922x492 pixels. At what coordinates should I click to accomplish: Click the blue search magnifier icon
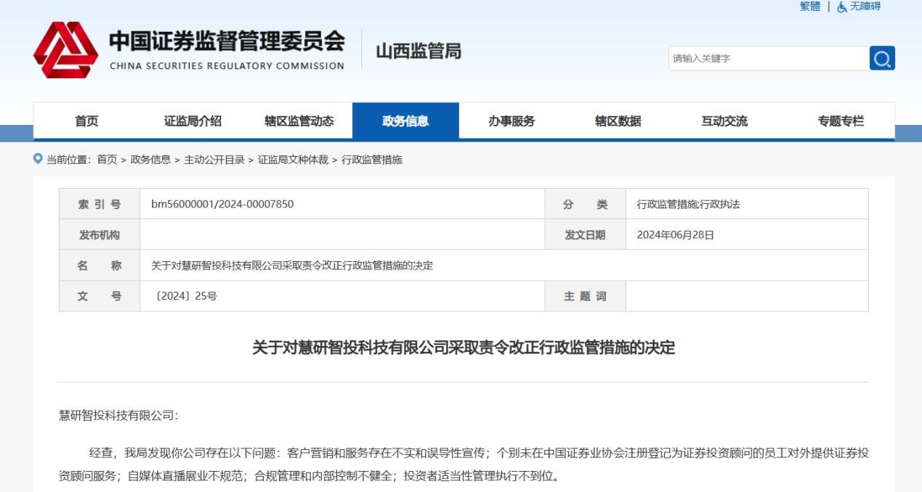(x=882, y=58)
